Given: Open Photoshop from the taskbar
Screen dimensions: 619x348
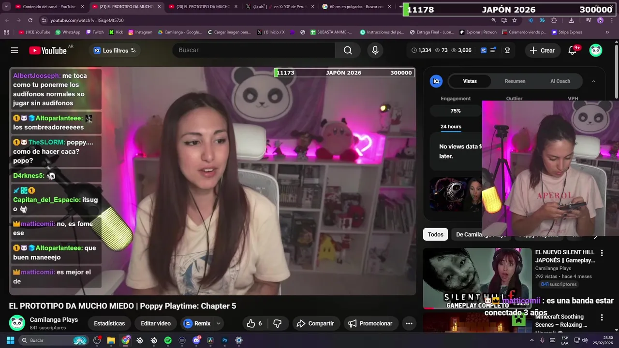Looking at the screenshot, I should [224, 340].
